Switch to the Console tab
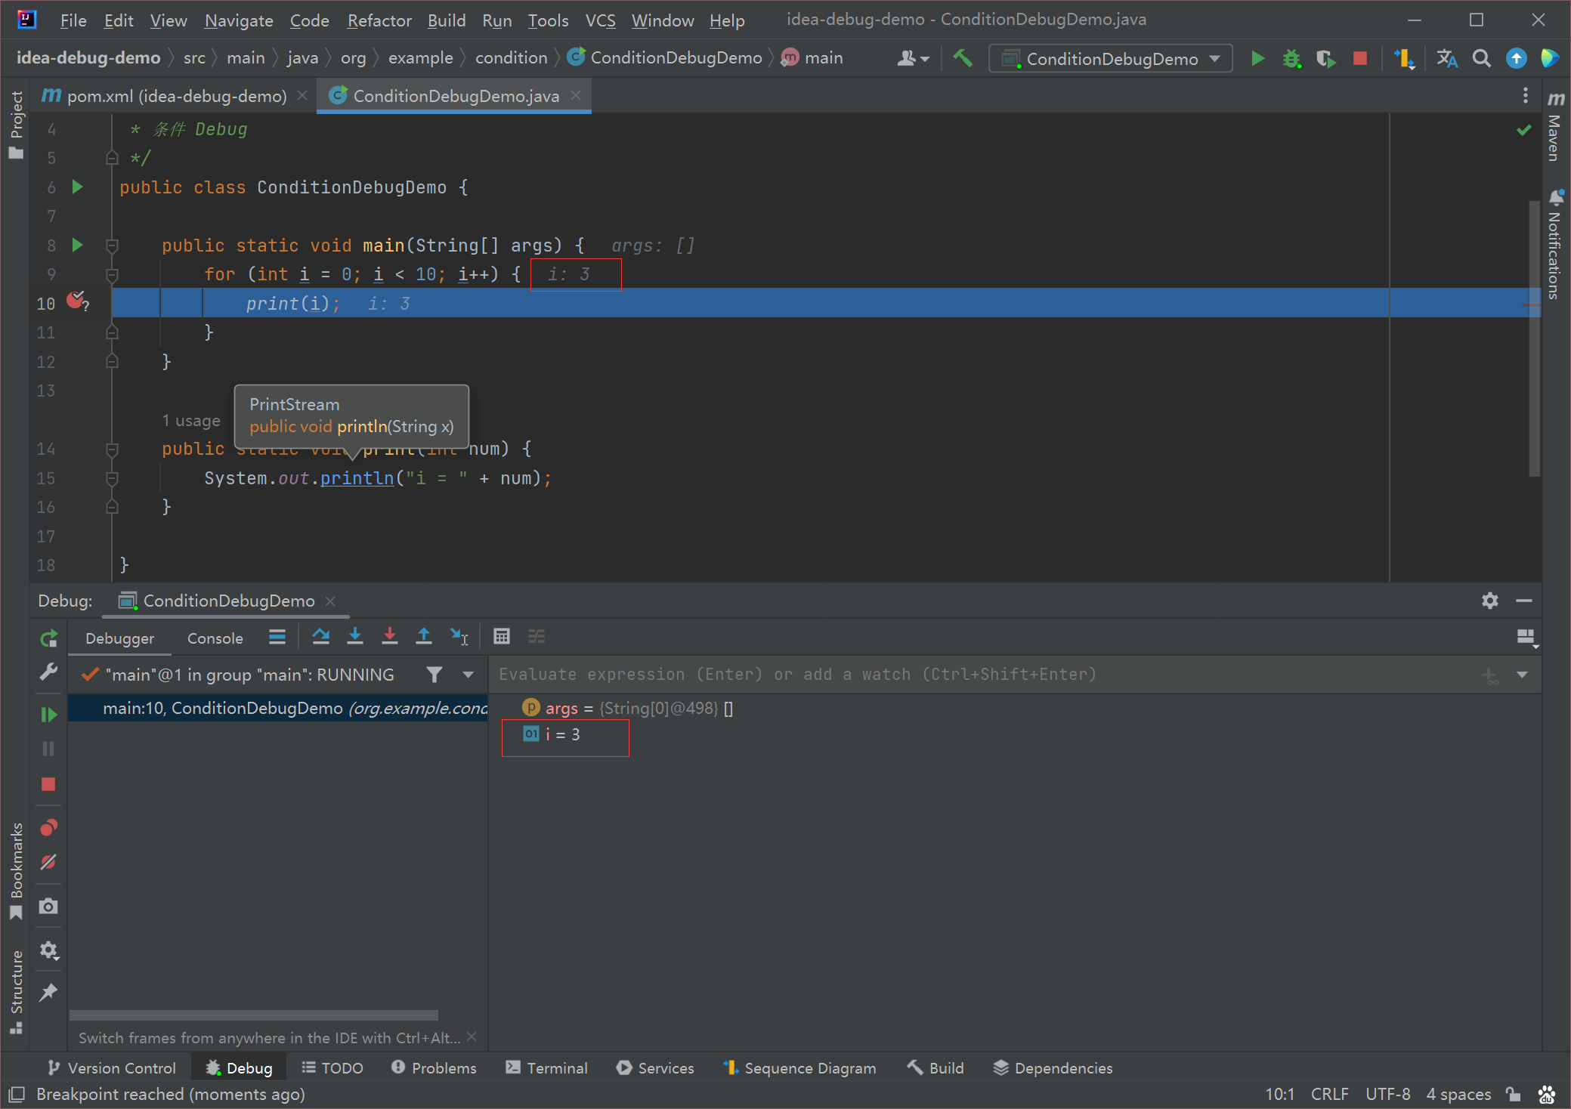 [x=215, y=638]
